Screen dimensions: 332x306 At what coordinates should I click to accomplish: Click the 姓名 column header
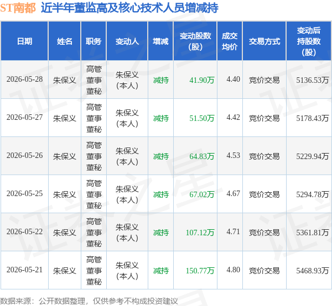(65, 41)
